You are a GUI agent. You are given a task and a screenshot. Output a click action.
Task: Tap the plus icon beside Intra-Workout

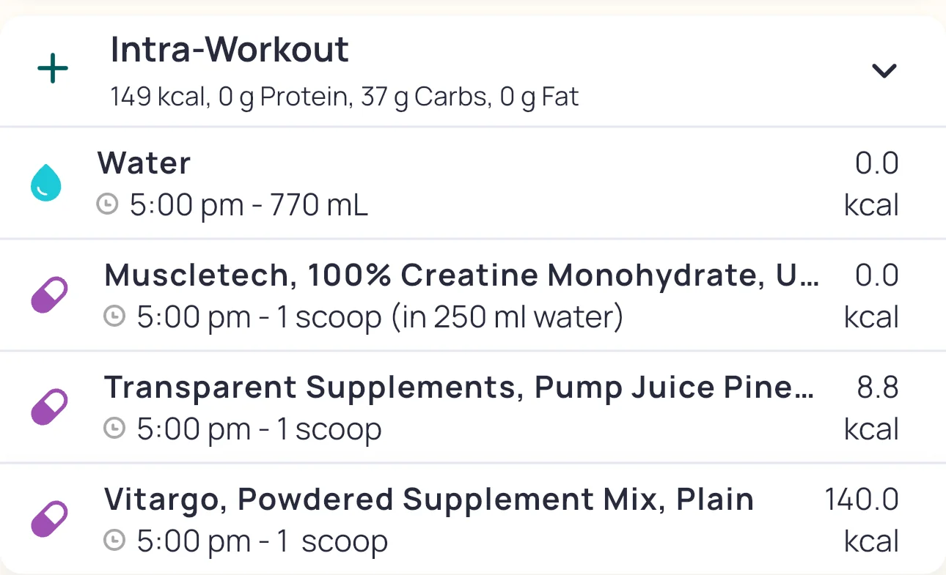pyautogui.click(x=53, y=70)
